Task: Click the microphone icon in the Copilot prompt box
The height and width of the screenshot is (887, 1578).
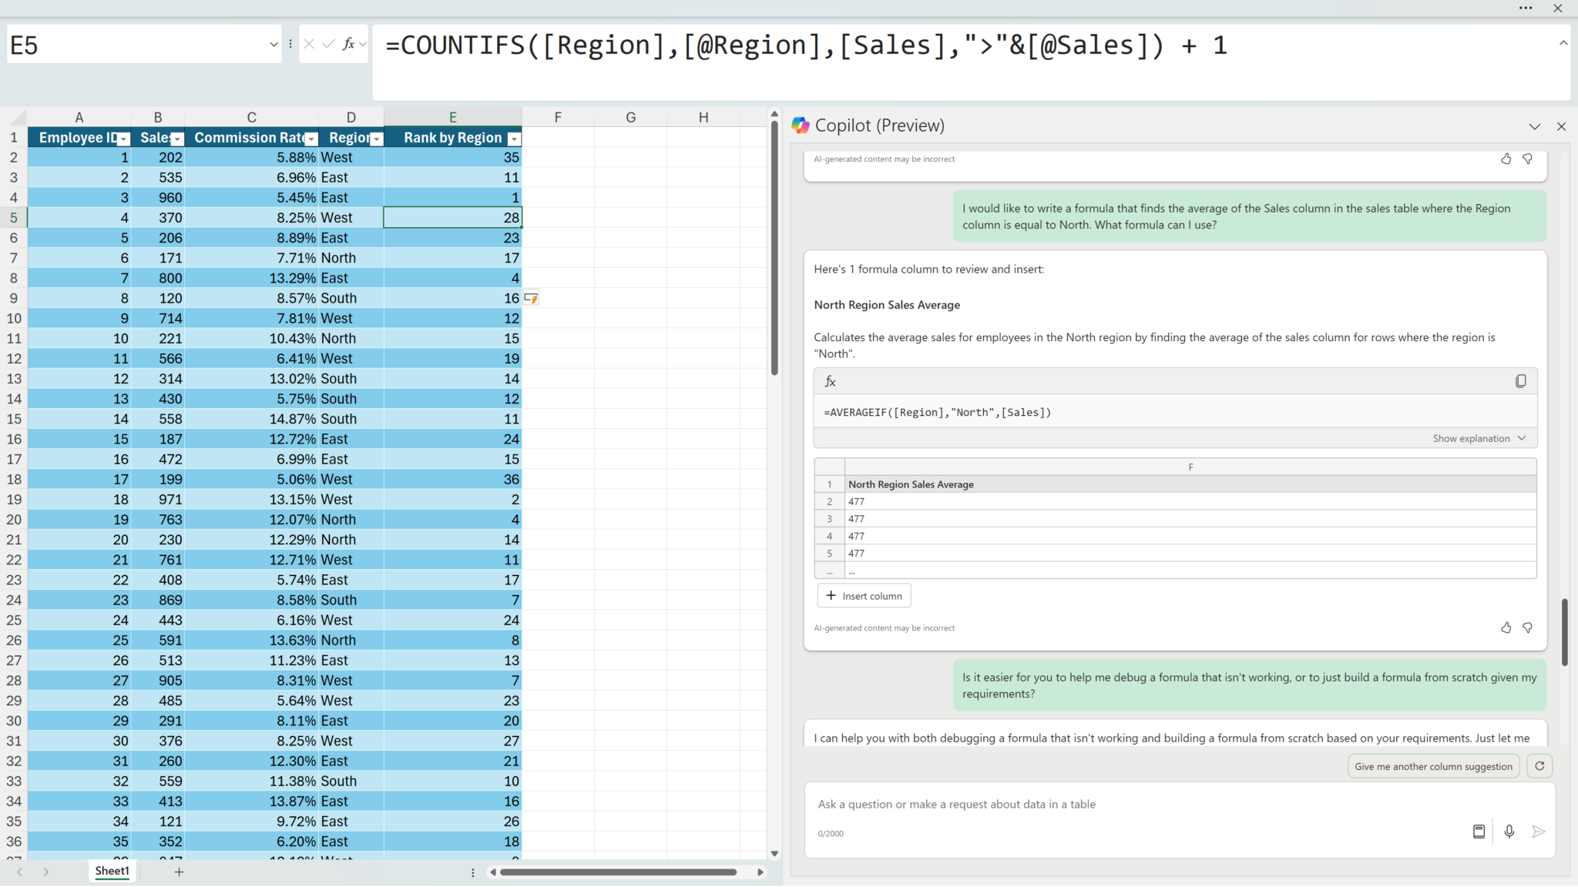Action: tap(1509, 832)
